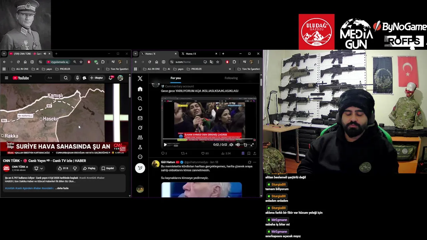Like the CNN TÜRK live video
The height and width of the screenshot is (240, 427).
[x=63, y=168]
